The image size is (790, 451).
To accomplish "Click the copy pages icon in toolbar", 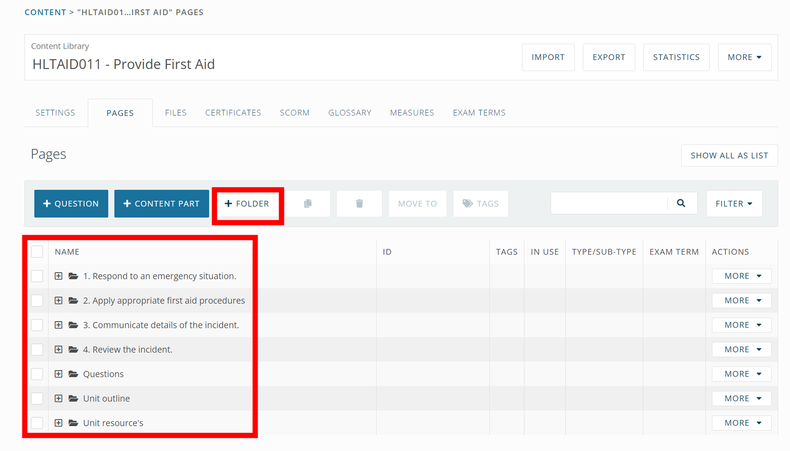I will pyautogui.click(x=308, y=204).
